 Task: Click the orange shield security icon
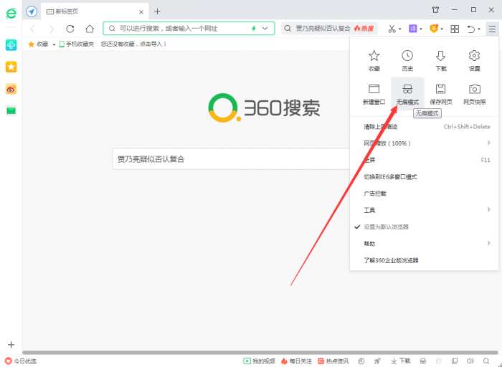pyautogui.click(x=434, y=29)
